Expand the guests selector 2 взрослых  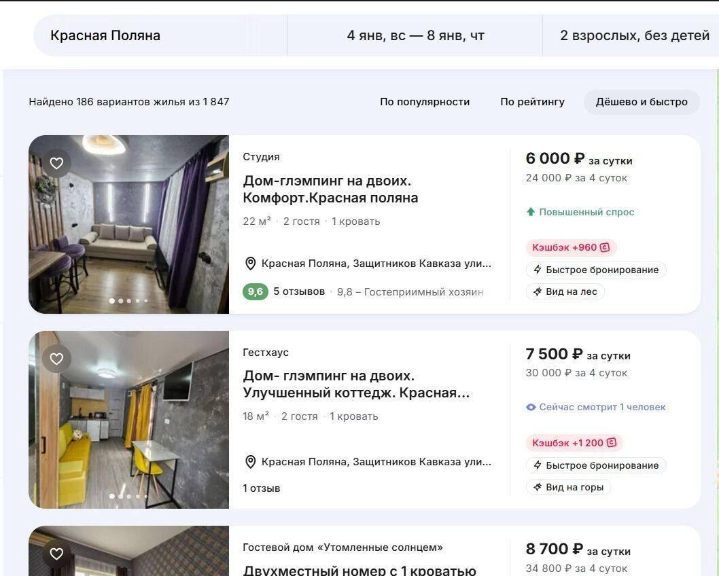coord(634,35)
